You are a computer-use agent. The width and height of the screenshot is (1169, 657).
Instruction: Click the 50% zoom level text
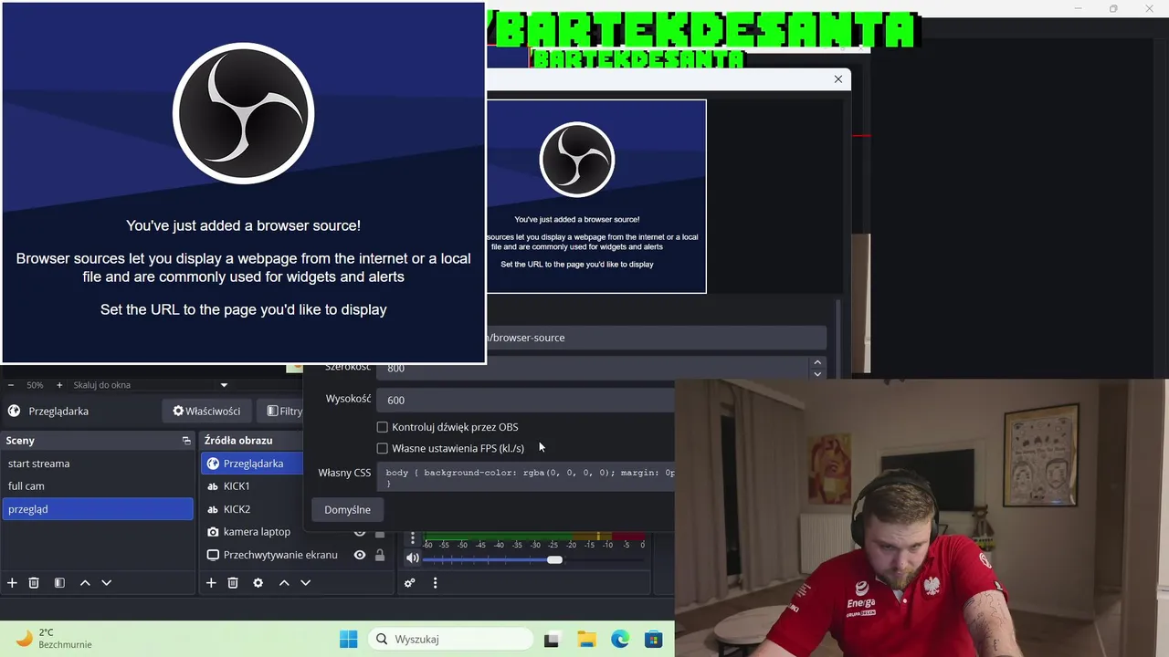tap(35, 385)
